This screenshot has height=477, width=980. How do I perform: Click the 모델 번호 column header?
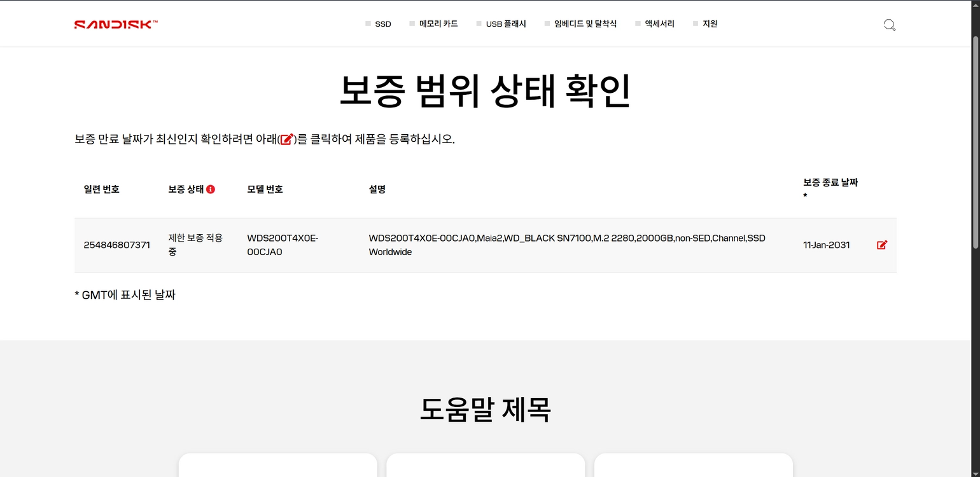[265, 190]
